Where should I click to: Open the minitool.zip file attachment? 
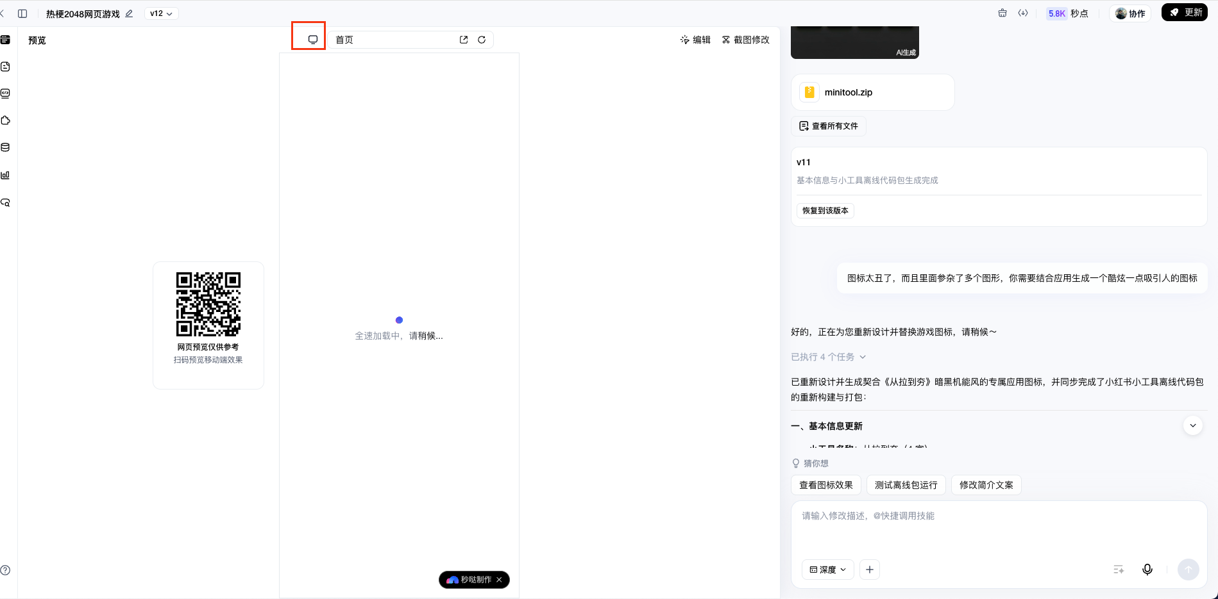point(873,92)
